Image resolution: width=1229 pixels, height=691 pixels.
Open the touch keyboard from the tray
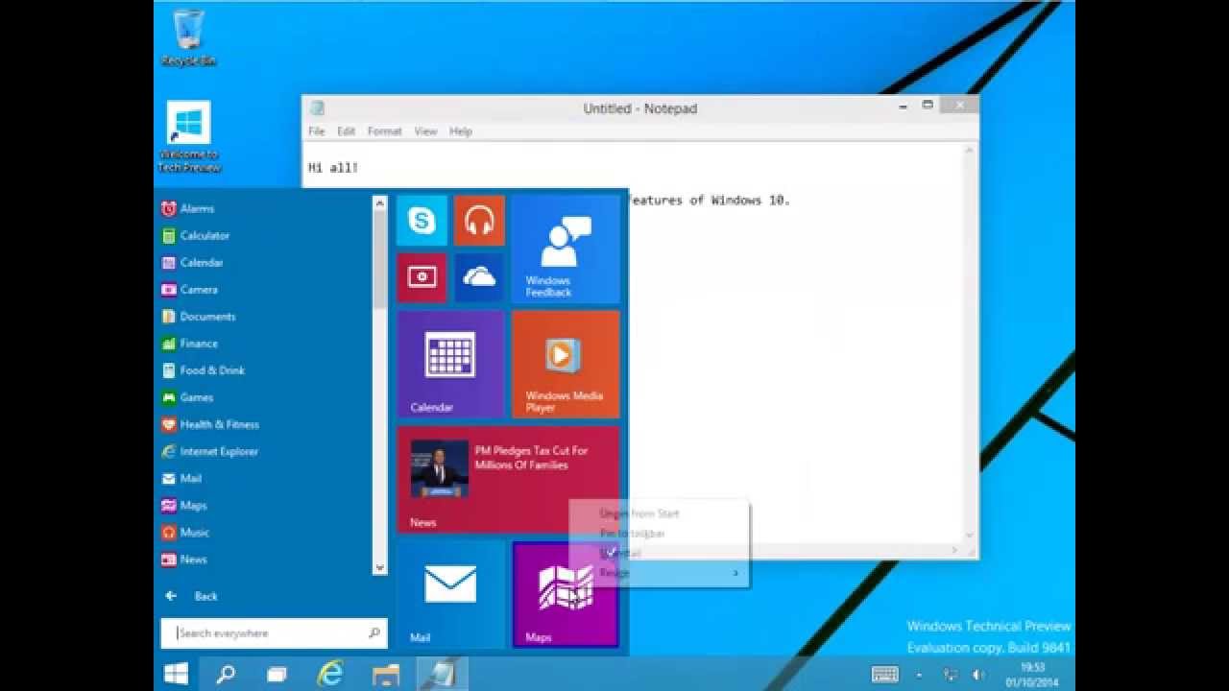point(885,675)
